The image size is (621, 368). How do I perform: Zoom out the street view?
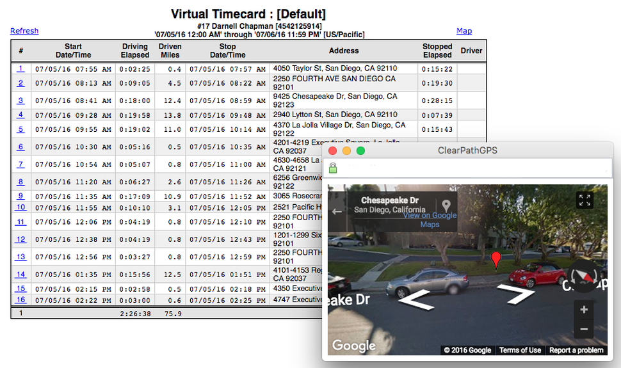(584, 329)
